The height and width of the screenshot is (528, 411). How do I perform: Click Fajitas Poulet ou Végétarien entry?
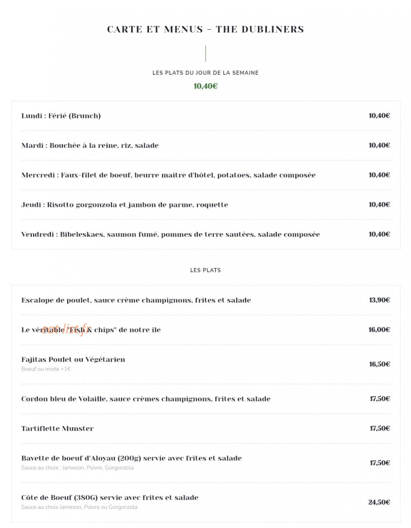point(73,359)
